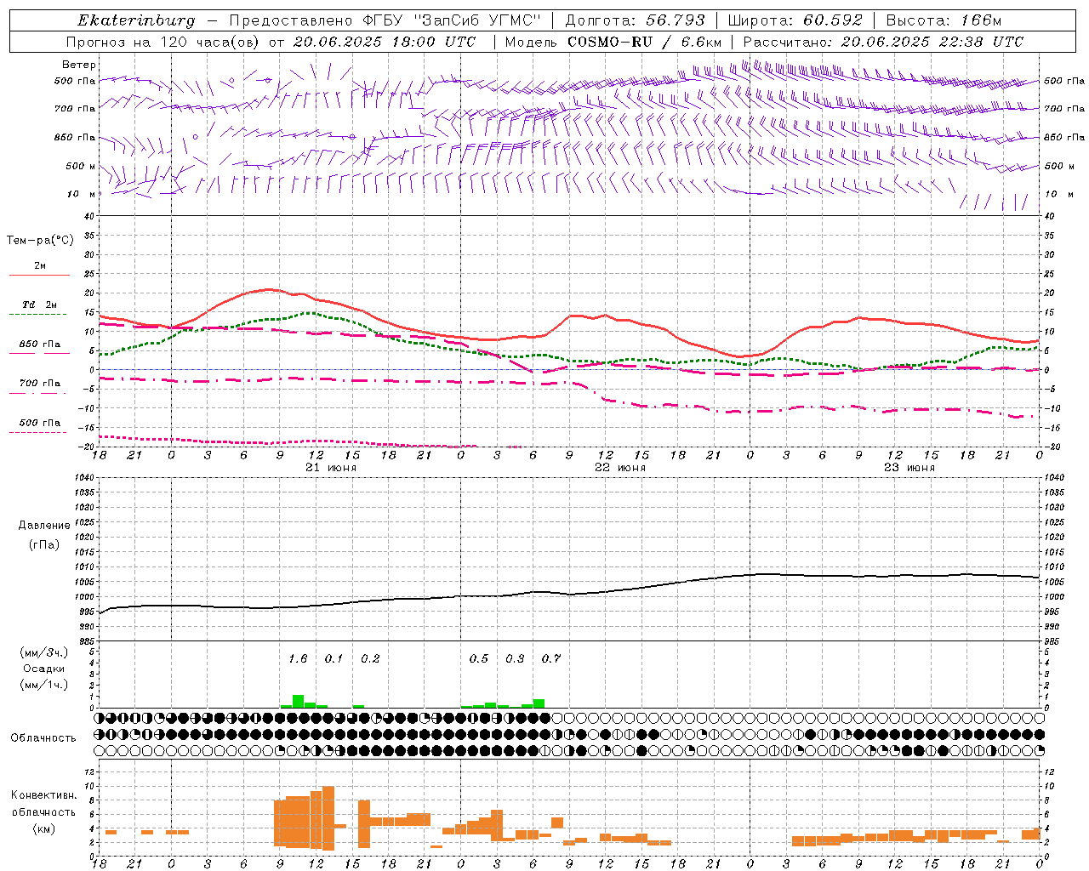Click the 0.2 precipitation amount value
This screenshot has width=1089, height=871.
point(370,658)
